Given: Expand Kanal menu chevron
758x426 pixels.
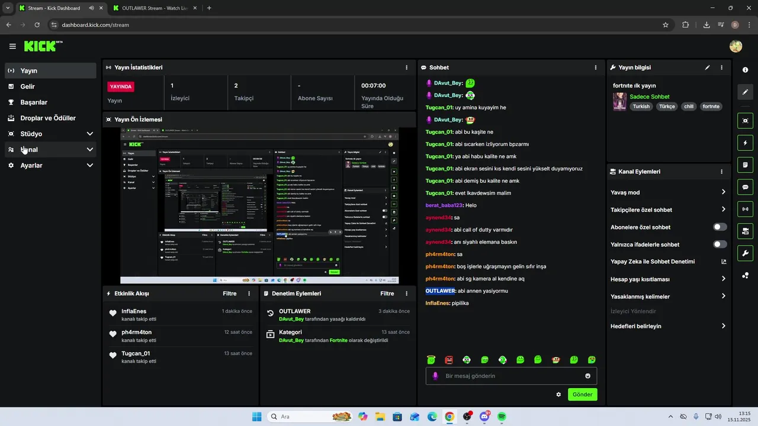Looking at the screenshot, I should pos(90,150).
